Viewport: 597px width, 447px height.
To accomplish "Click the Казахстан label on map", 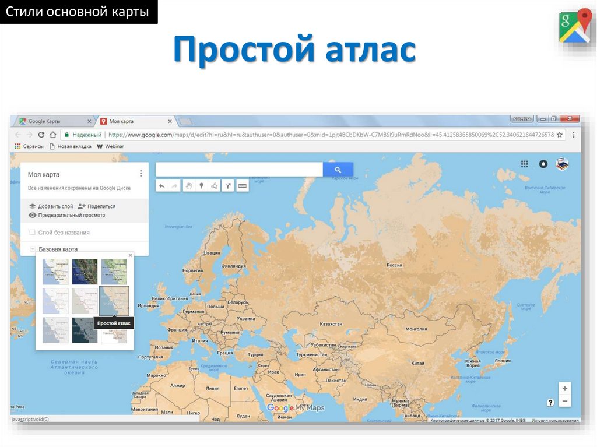I will point(331,324).
